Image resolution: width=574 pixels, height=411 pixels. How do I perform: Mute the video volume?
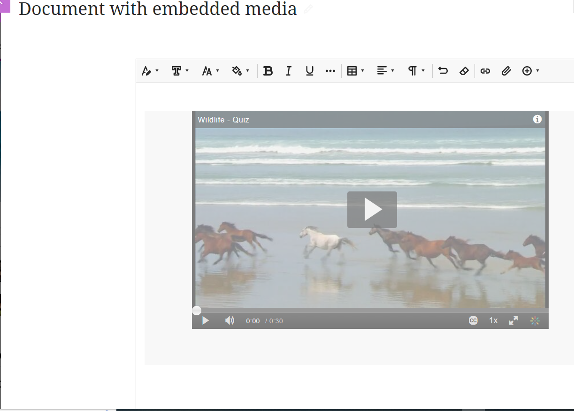pos(230,320)
